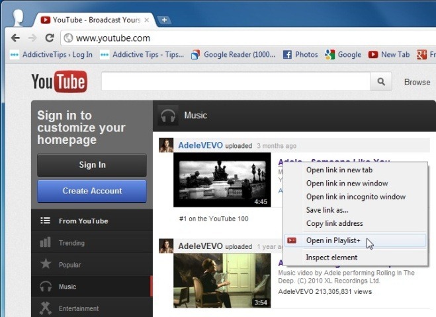Click the YouTube logo

[59, 82]
